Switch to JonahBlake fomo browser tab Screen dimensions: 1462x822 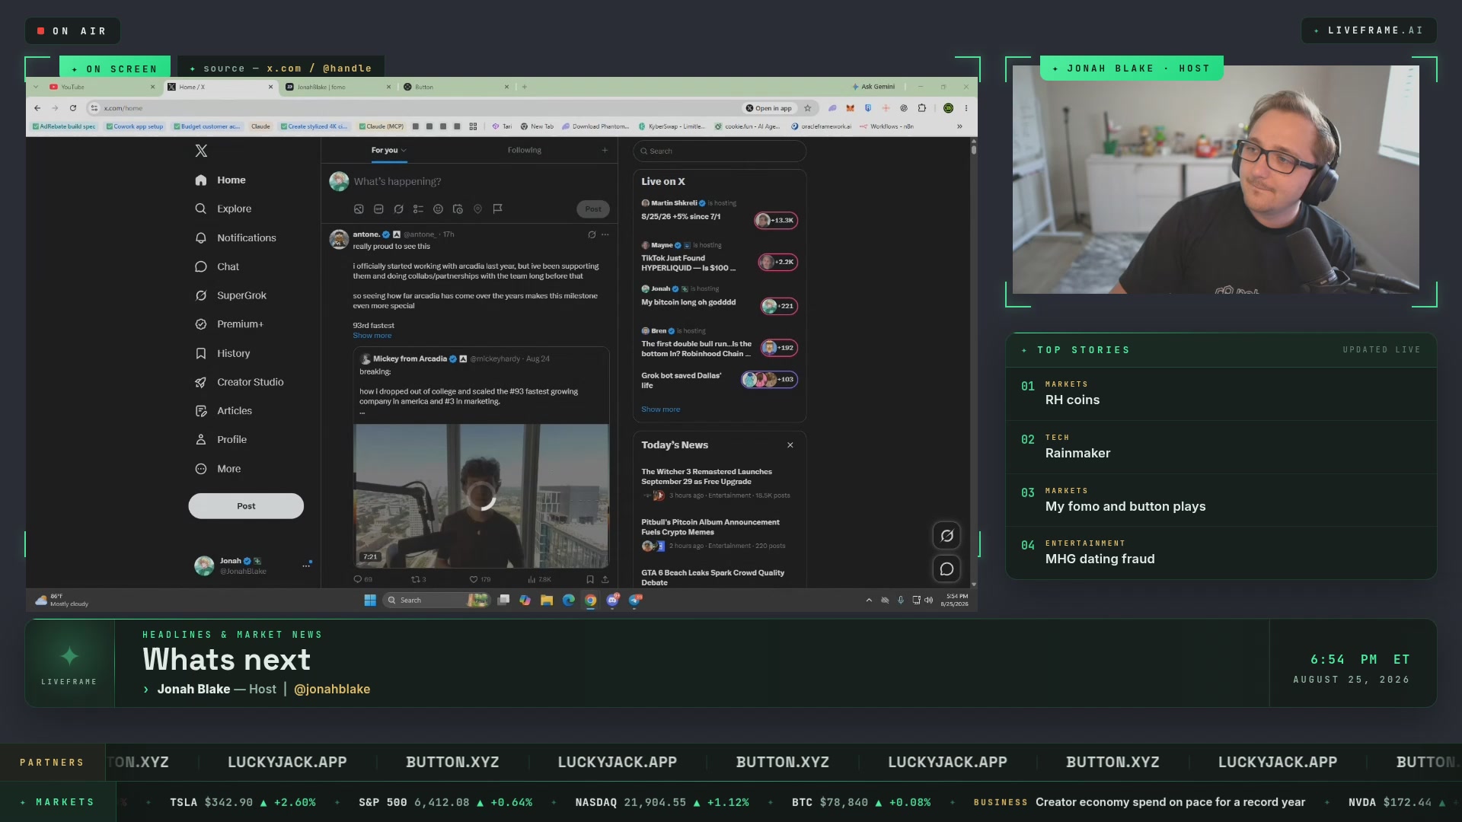tap(337, 87)
